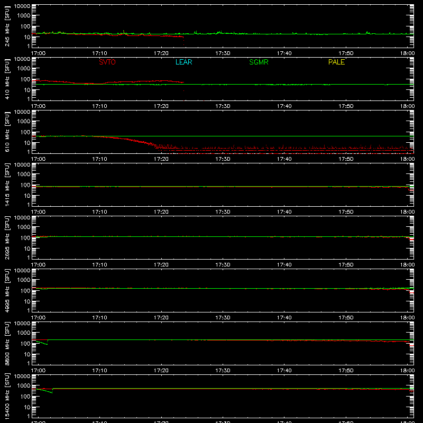The width and height of the screenshot is (423, 423).
Task: Click the 17:20 tick under the 410 MHz plot
Action: (x=161, y=106)
